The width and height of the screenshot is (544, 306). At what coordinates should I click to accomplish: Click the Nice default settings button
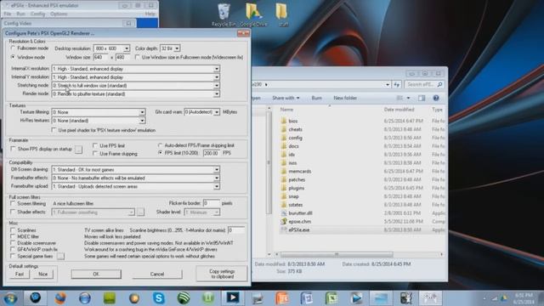point(43,274)
